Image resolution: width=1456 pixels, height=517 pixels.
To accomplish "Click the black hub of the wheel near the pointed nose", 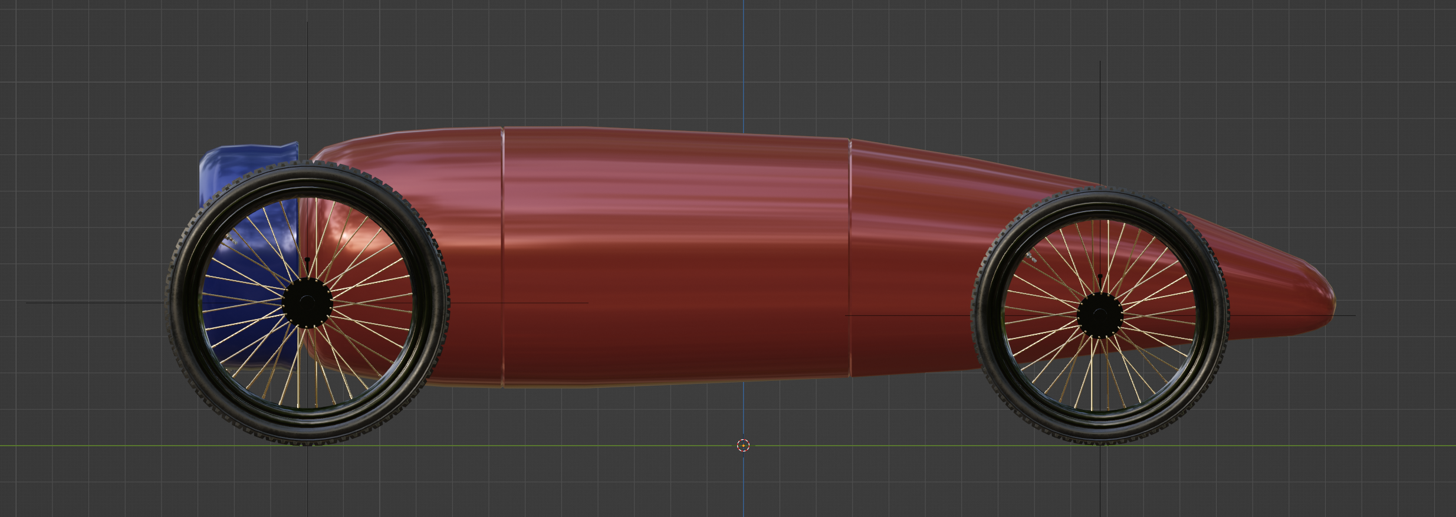I will [1100, 315].
